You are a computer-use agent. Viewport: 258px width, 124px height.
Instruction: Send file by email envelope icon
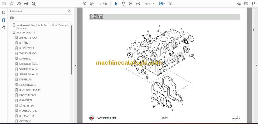coord(246,4)
